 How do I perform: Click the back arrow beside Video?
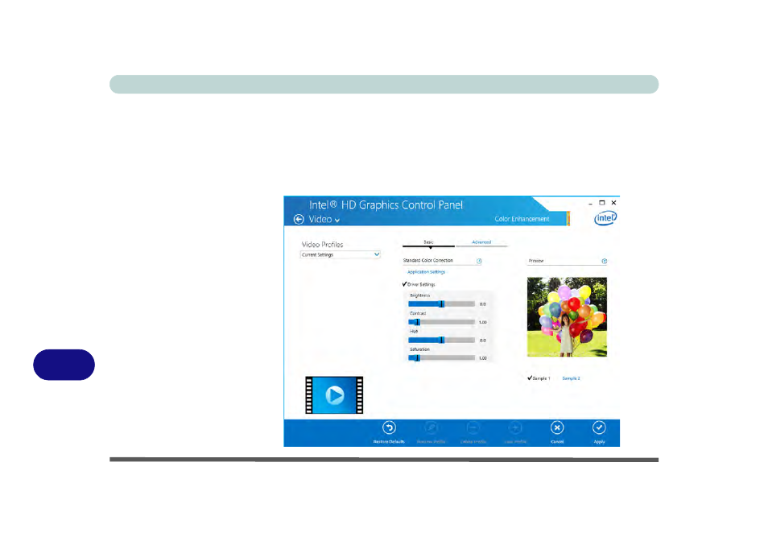coord(299,219)
